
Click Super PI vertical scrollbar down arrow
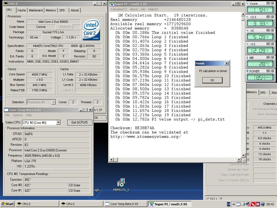point(243,155)
